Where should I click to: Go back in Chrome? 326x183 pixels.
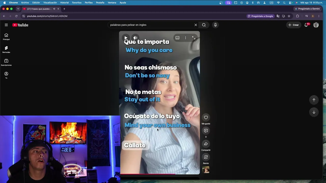[x=4, y=16]
